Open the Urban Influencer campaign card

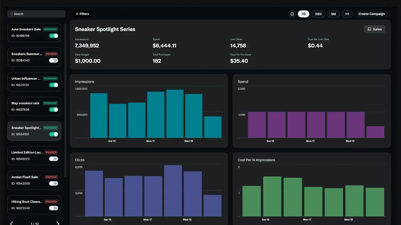point(34,82)
